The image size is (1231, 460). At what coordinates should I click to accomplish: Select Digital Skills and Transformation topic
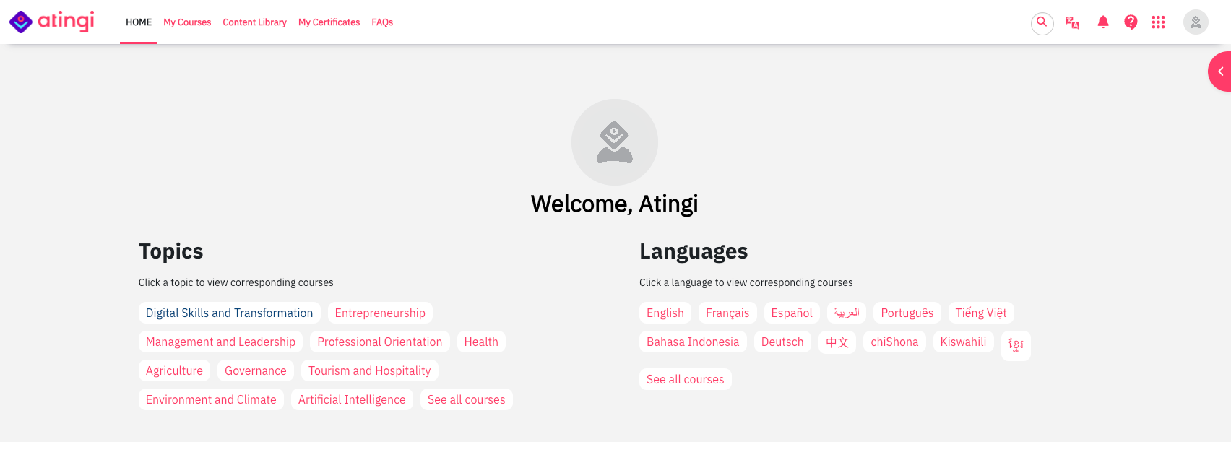point(229,313)
